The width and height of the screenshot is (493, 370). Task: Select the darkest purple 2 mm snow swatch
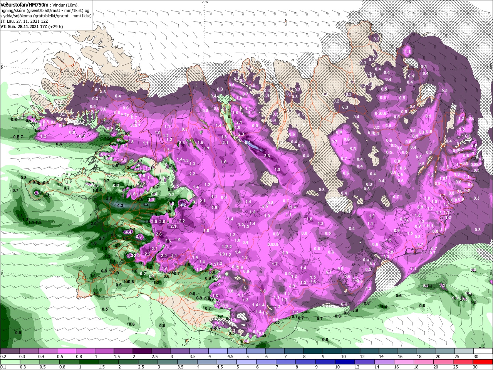coord(142,351)
